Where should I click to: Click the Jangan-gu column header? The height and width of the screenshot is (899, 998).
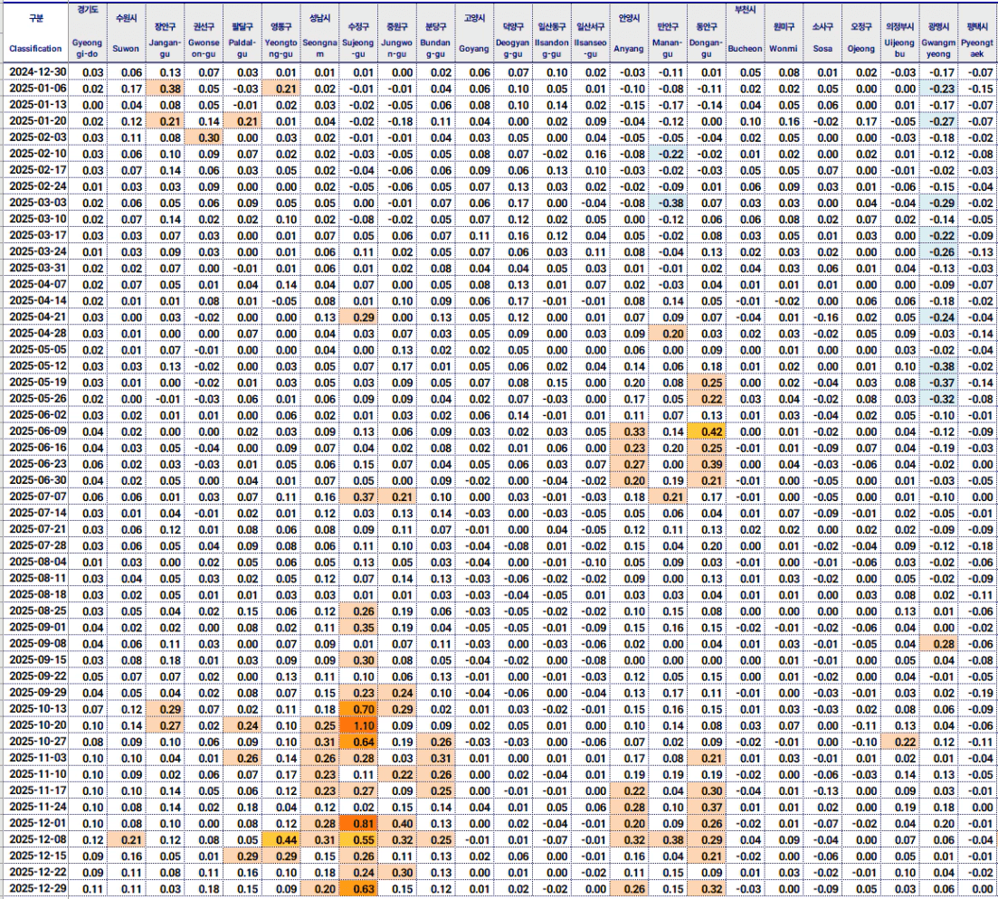(165, 32)
